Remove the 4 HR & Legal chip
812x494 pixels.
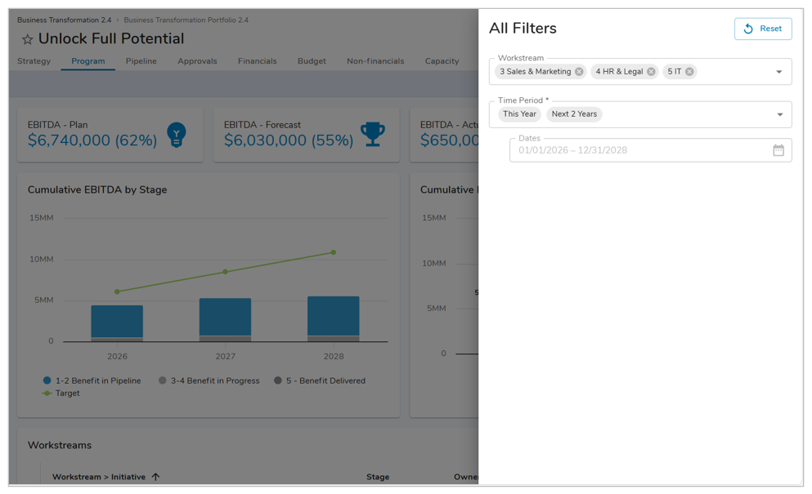pos(651,72)
